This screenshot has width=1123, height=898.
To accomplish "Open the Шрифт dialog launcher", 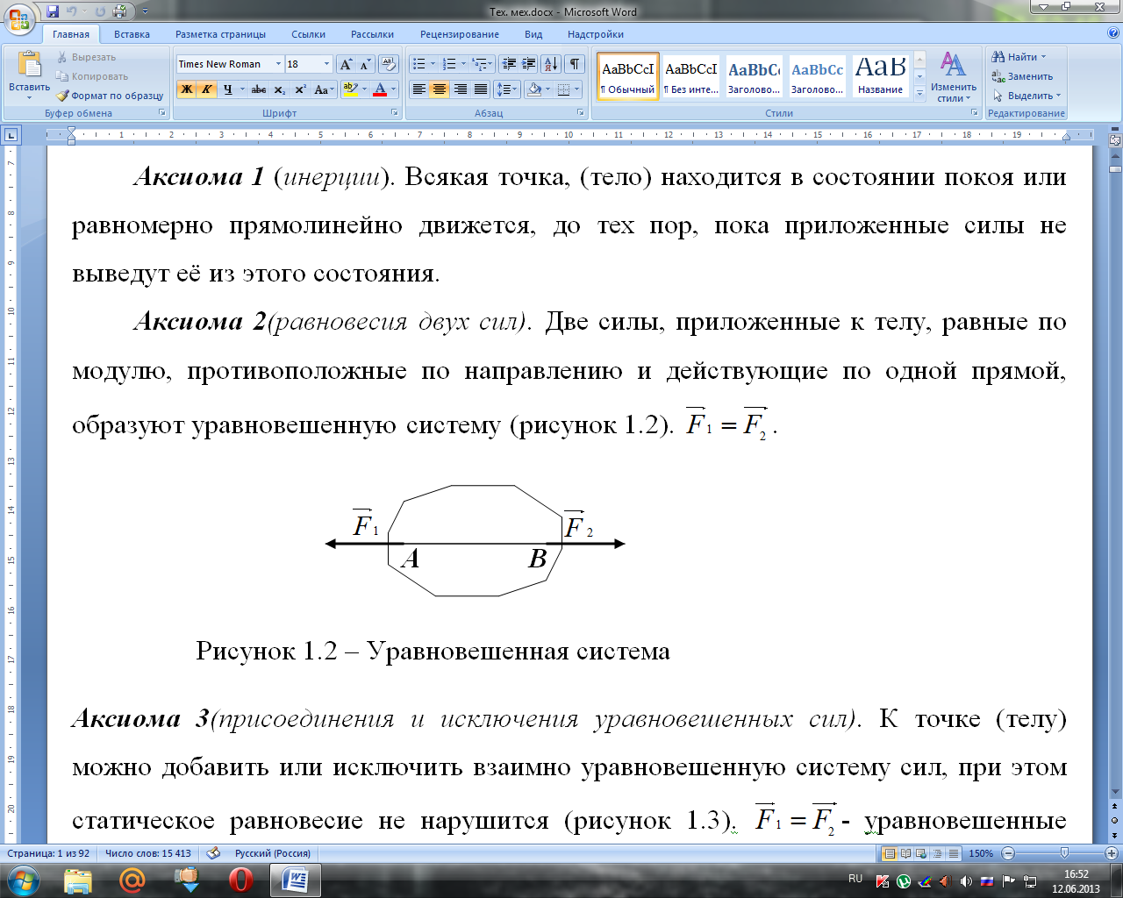I will pos(395,113).
